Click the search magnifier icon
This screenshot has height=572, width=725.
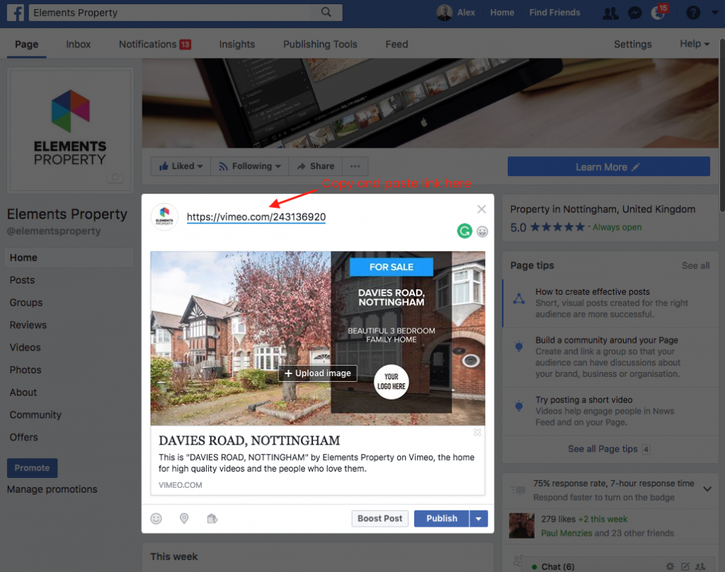[326, 12]
